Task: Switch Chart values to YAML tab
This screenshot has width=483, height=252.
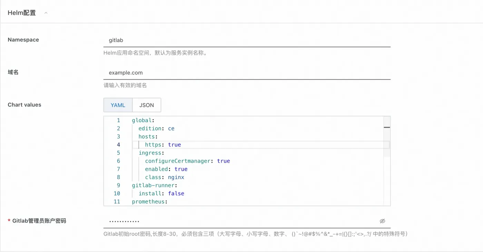Action: pos(118,105)
